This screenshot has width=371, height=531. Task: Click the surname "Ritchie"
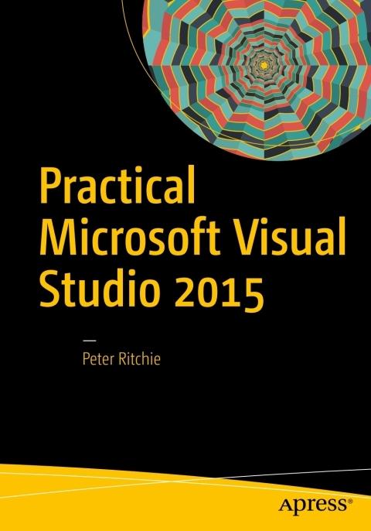point(141,359)
